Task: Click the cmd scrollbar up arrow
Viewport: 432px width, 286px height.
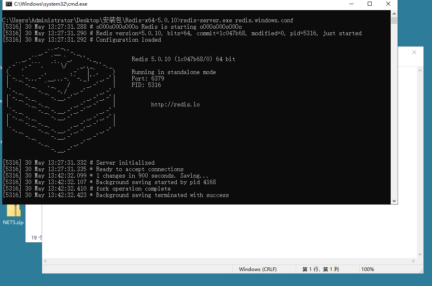Action: point(394,13)
